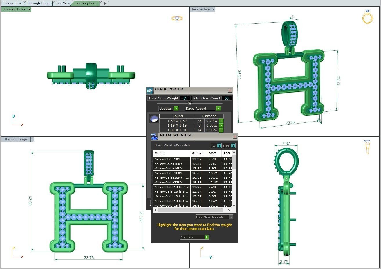Image resolution: width=381 pixels, height=269 pixels.
Task: Select the Looking Down tab
Action: pos(86,3)
